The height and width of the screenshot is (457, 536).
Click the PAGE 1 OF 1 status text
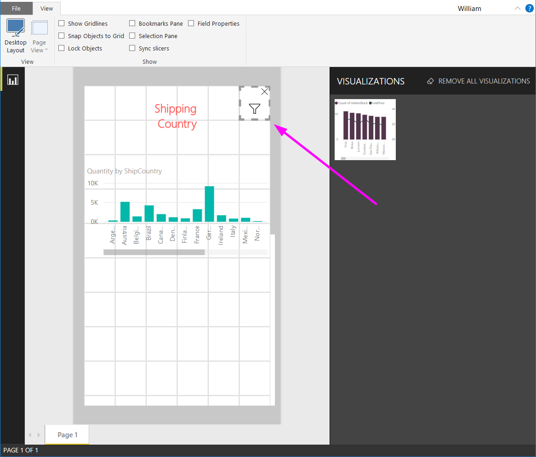coord(21,450)
